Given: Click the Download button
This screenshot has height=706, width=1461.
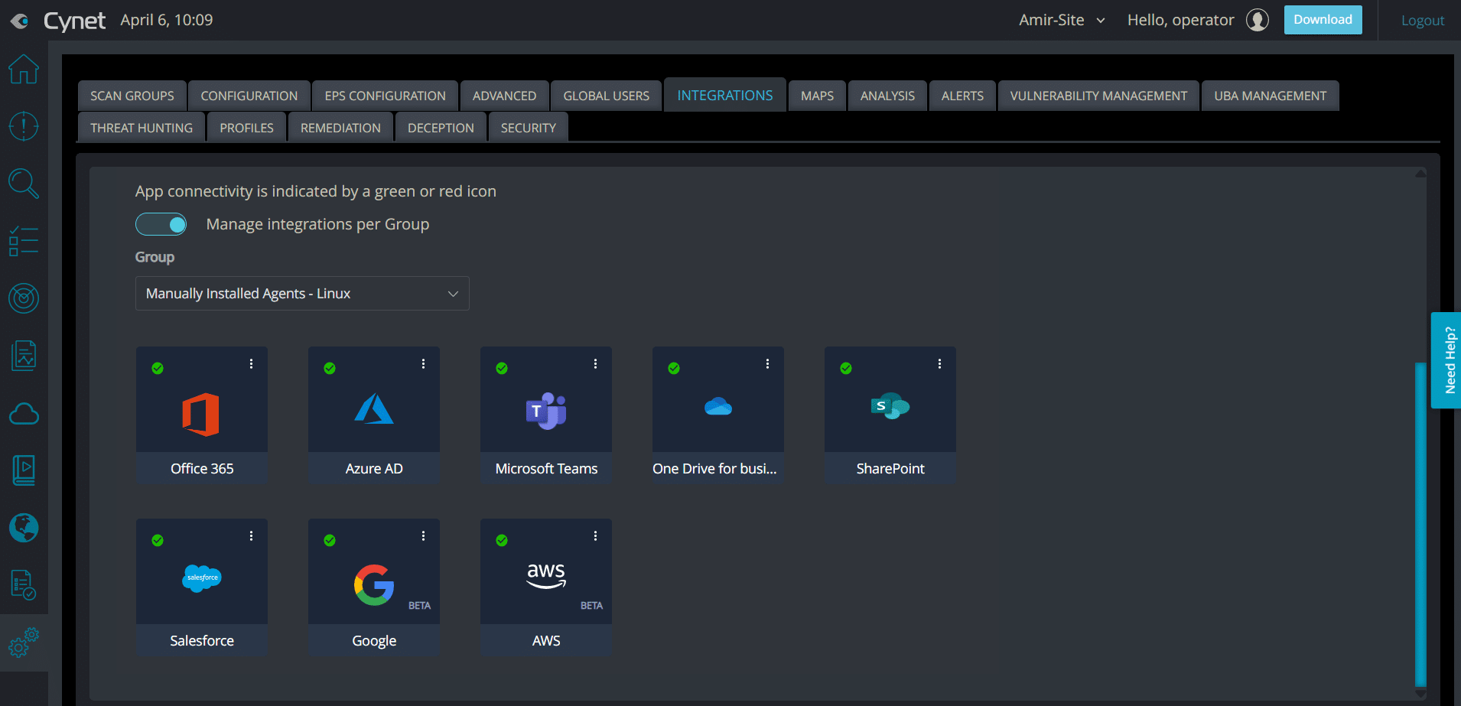Looking at the screenshot, I should (1323, 20).
